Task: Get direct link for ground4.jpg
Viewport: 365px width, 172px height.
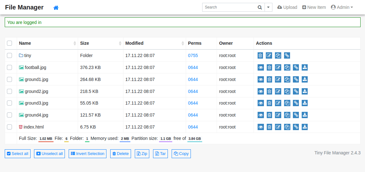Action: point(296,115)
